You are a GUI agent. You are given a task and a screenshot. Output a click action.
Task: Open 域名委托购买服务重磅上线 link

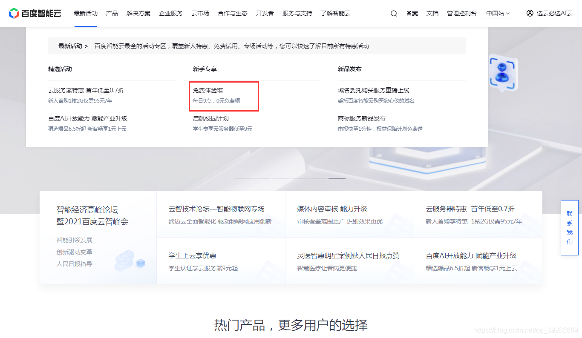[x=374, y=90]
